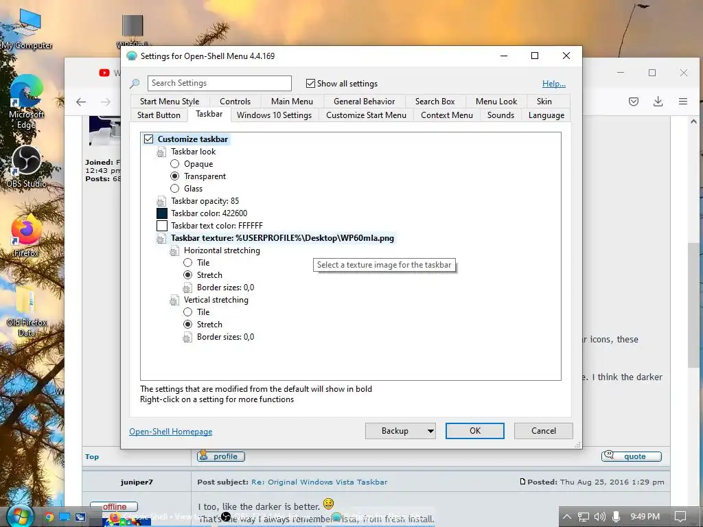Go back in the browser window

(81, 102)
